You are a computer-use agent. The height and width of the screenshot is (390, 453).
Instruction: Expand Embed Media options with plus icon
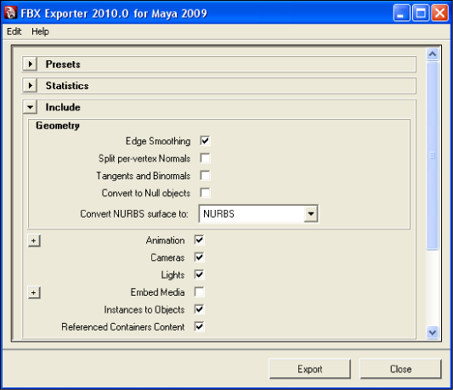34,292
